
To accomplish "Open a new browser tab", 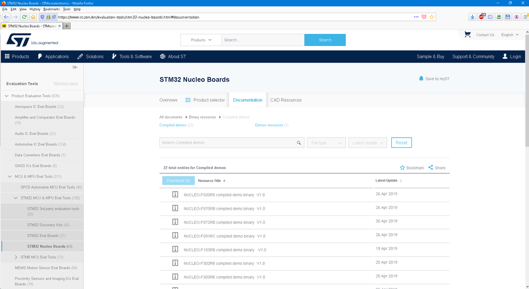I will click(67, 26).
